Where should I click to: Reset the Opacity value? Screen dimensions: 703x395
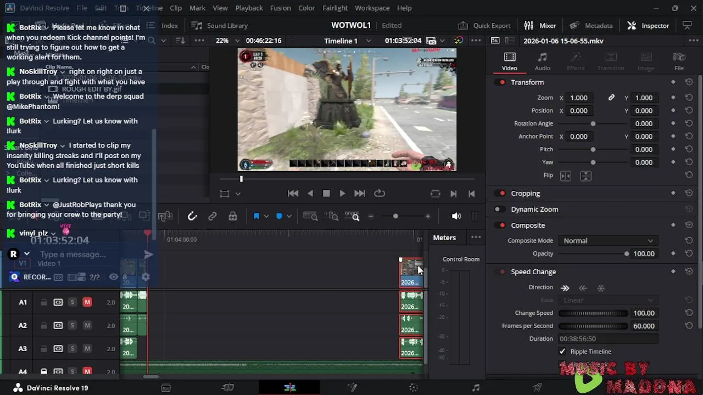pos(689,253)
